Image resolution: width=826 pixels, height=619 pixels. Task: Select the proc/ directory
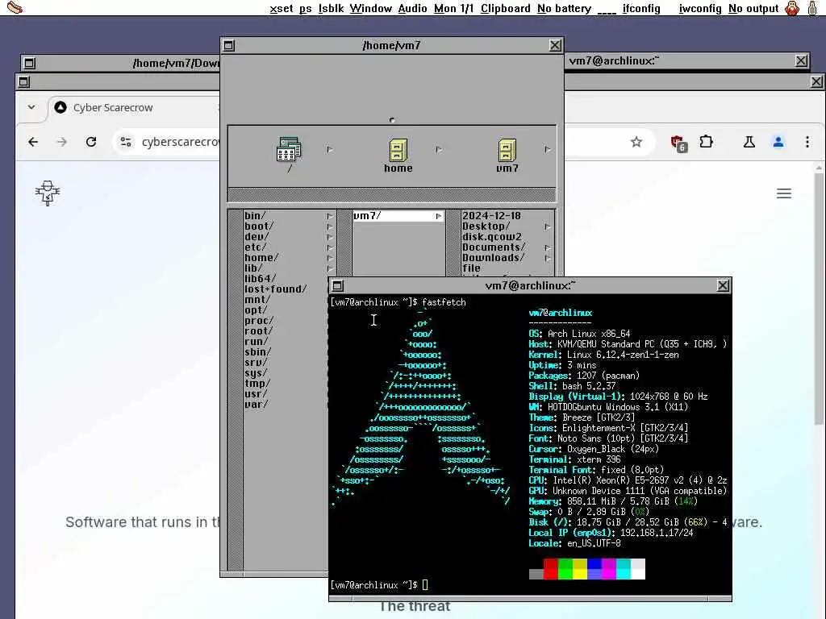[259, 321]
